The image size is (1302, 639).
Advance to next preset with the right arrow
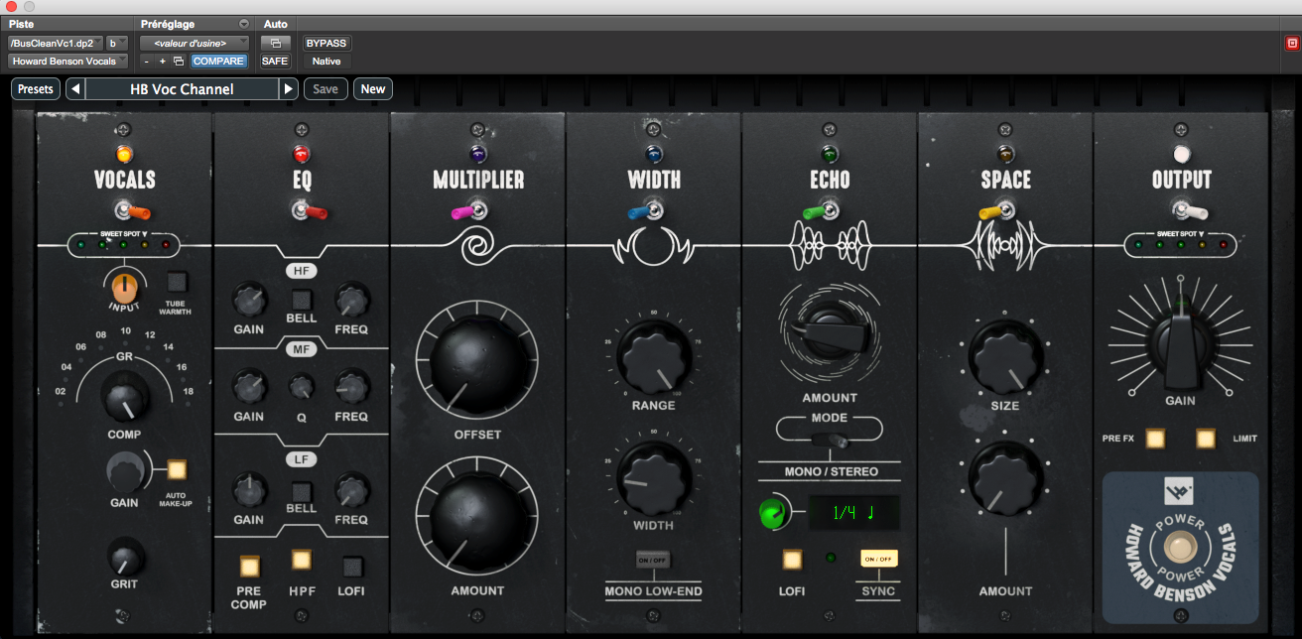coord(288,88)
